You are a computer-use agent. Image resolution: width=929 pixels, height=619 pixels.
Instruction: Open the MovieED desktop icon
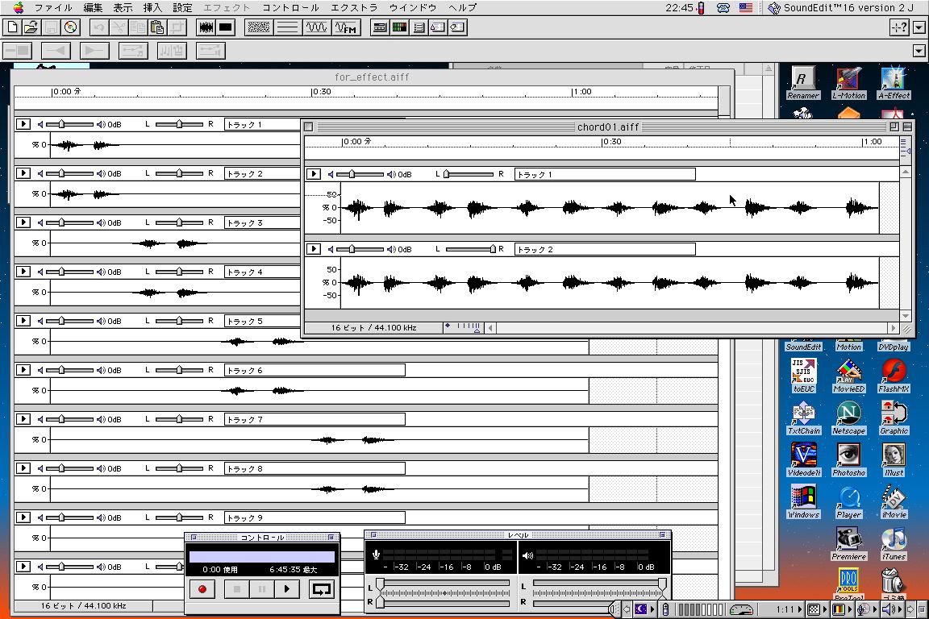[x=848, y=376]
